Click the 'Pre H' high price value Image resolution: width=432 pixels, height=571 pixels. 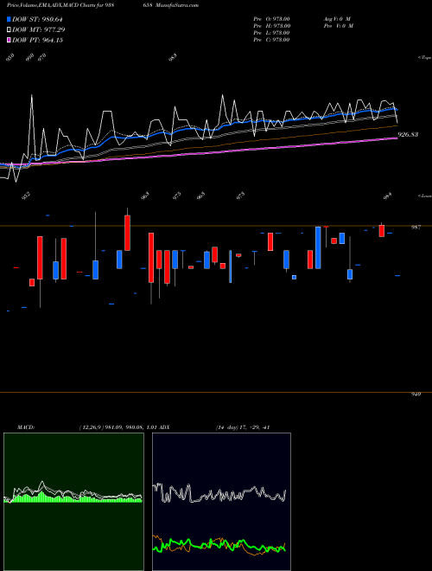271,25
